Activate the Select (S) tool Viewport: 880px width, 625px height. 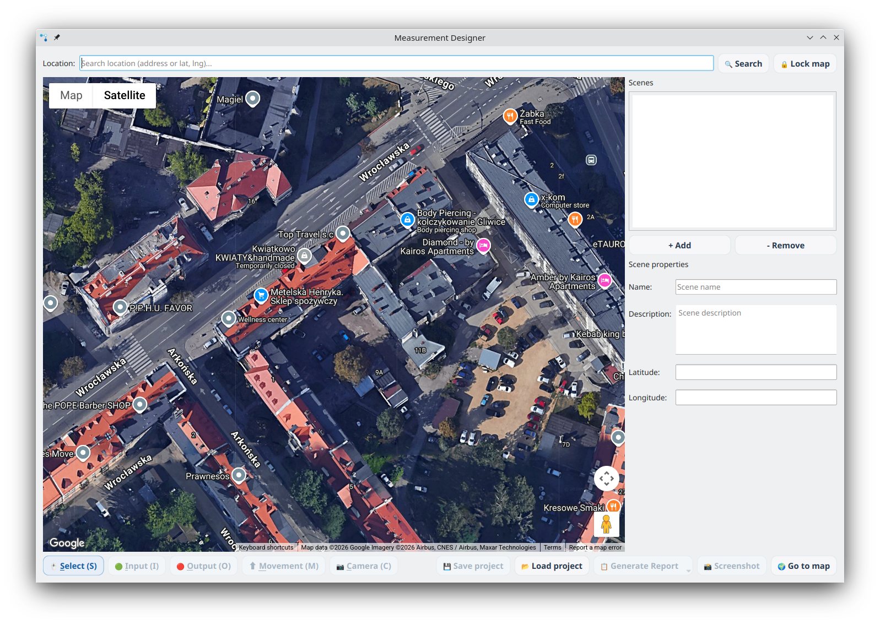(73, 566)
